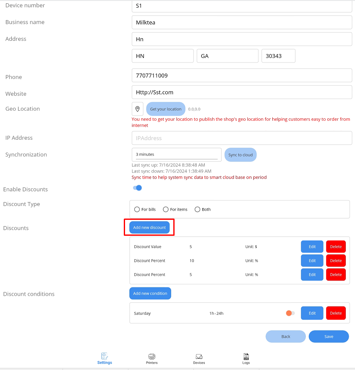
Task: Toggle the Saturday condition switch
Action: (290, 313)
